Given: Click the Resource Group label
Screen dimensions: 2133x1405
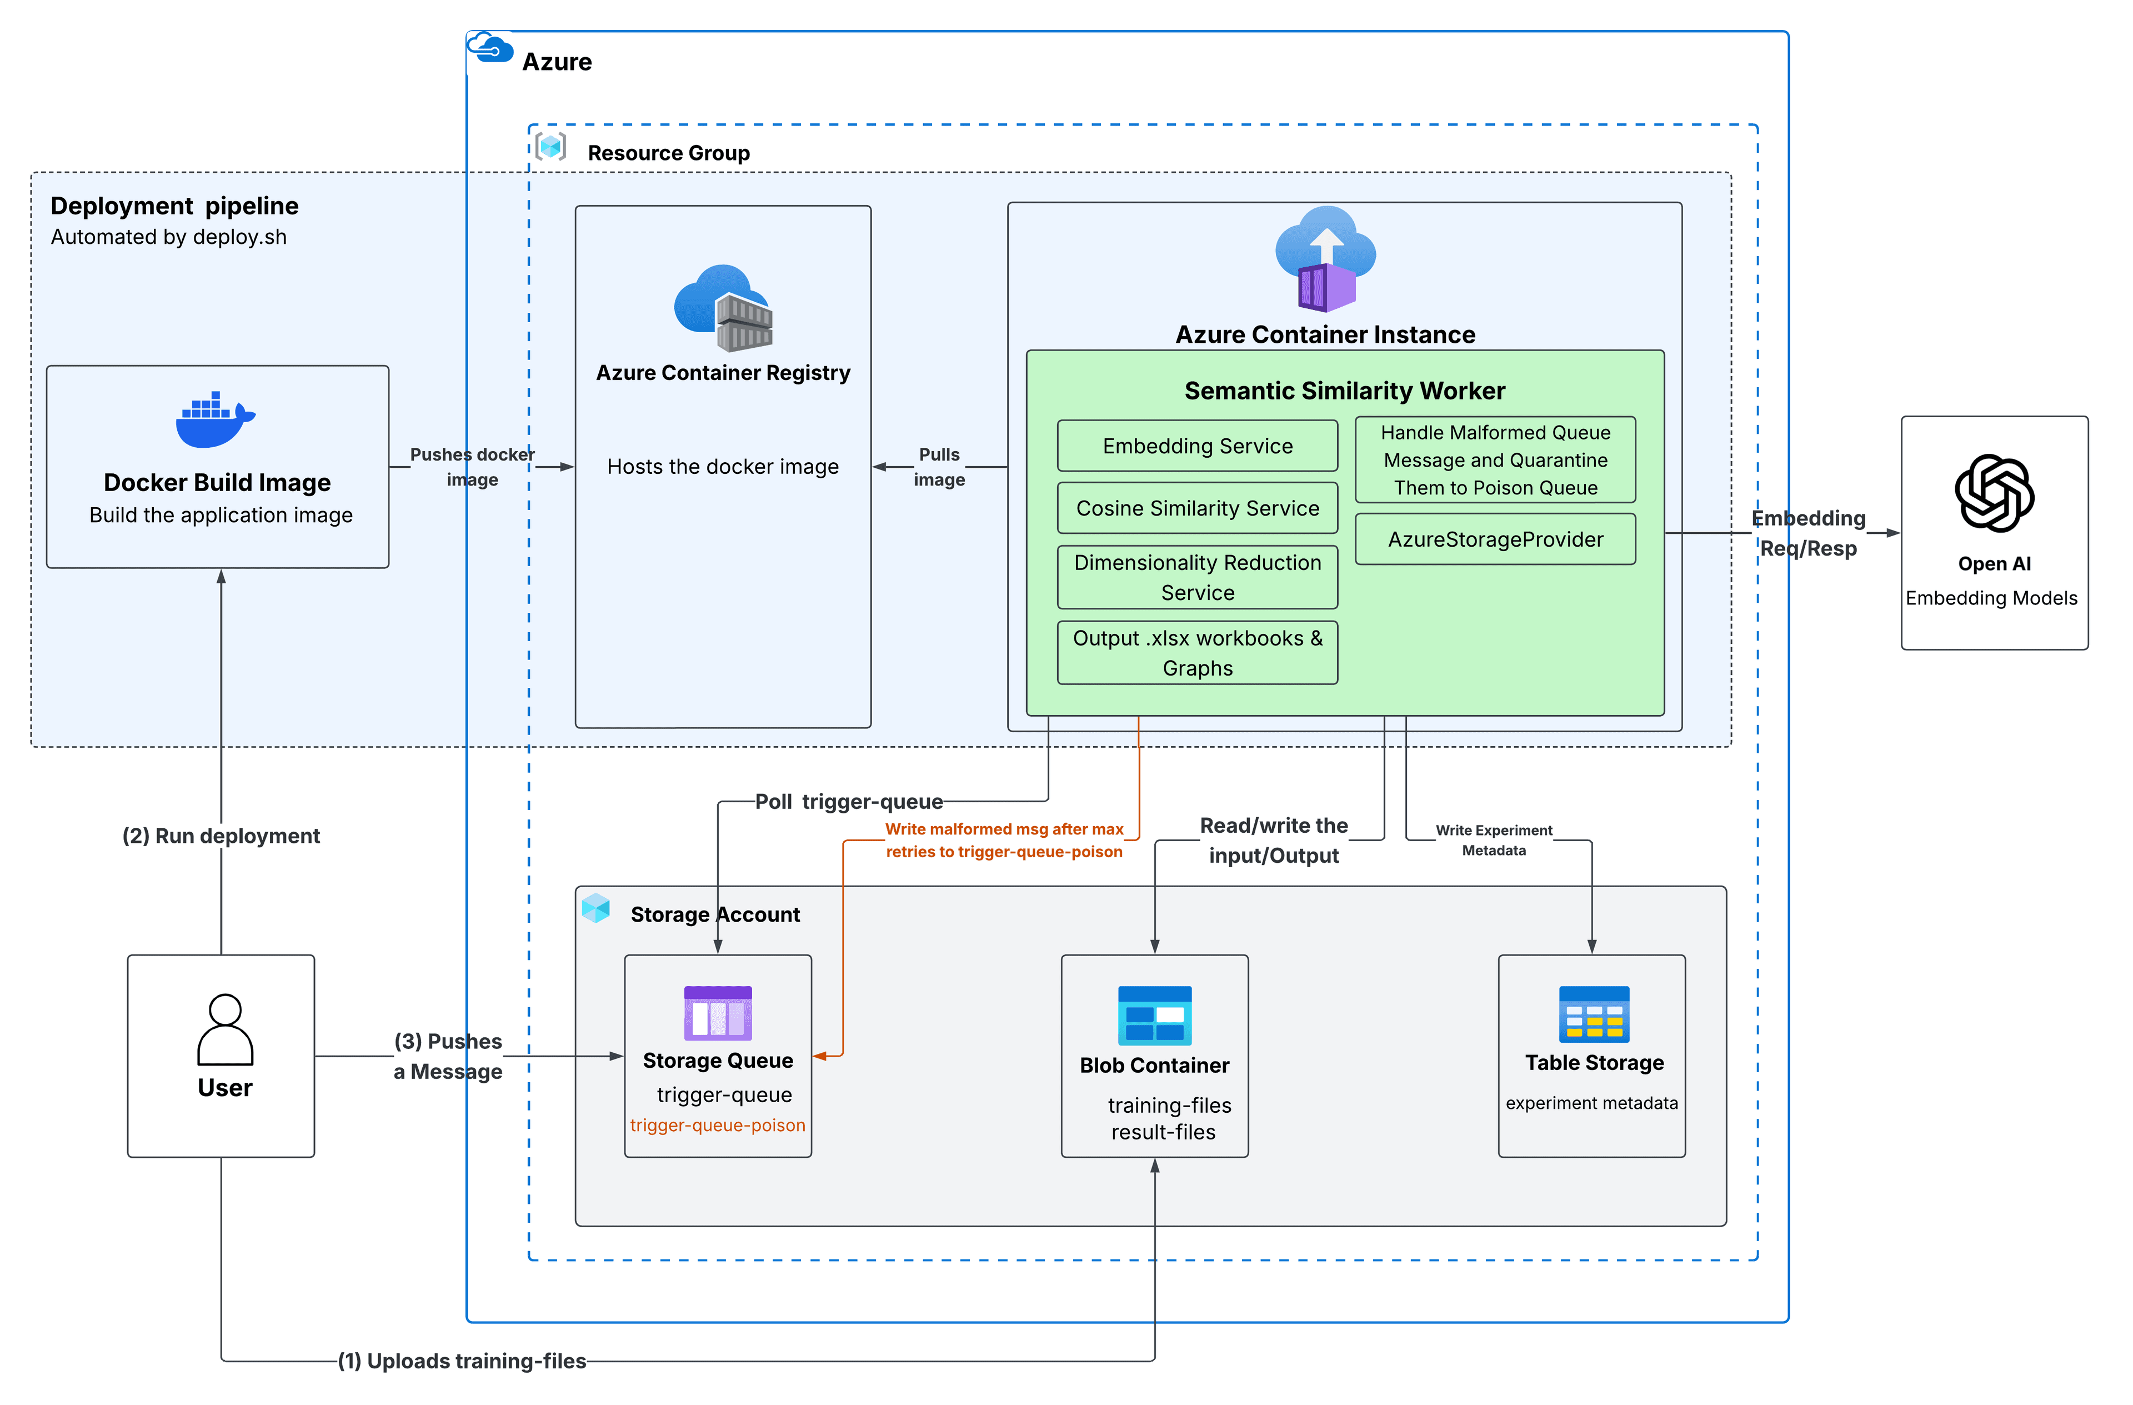Looking at the screenshot, I should pyautogui.click(x=669, y=153).
